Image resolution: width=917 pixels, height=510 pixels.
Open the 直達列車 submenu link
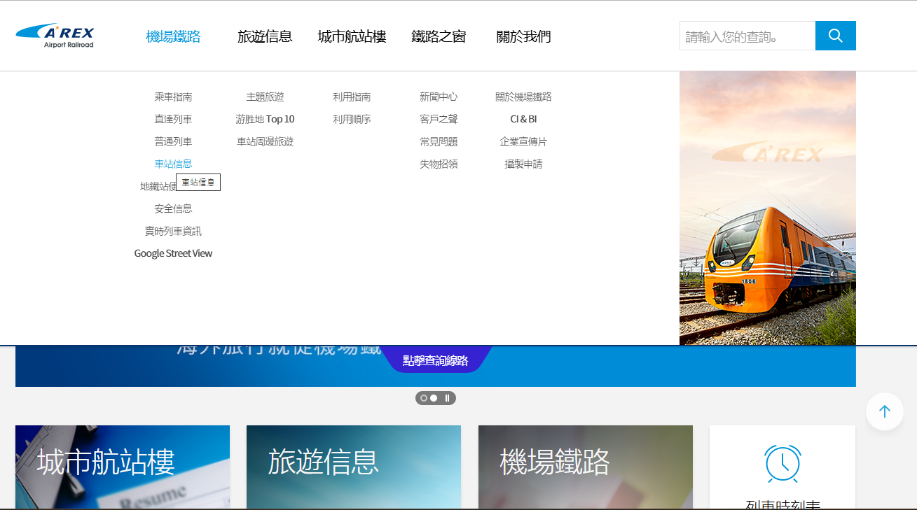(x=173, y=119)
